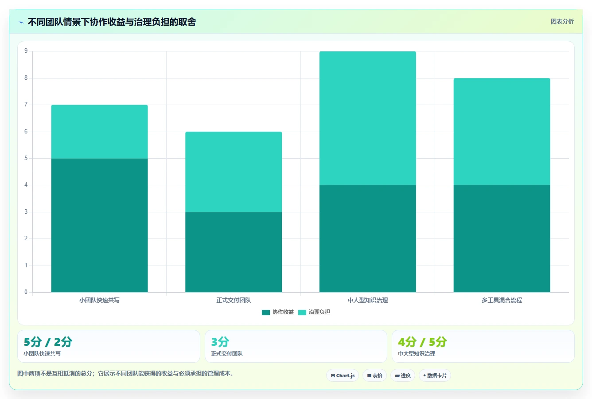Click the 4分 / 5分 stat value
Viewport: 592px width, 399px height.
point(422,342)
